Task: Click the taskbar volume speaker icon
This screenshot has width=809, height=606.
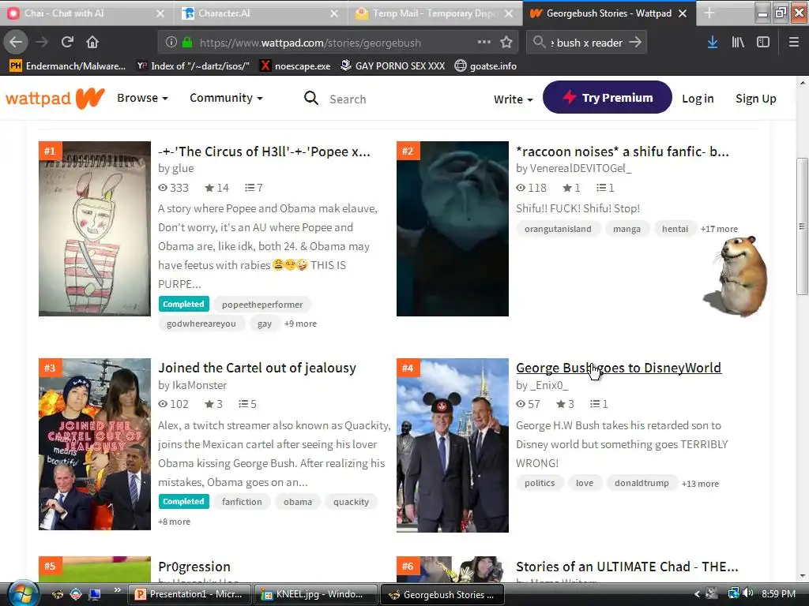Action: point(748,593)
